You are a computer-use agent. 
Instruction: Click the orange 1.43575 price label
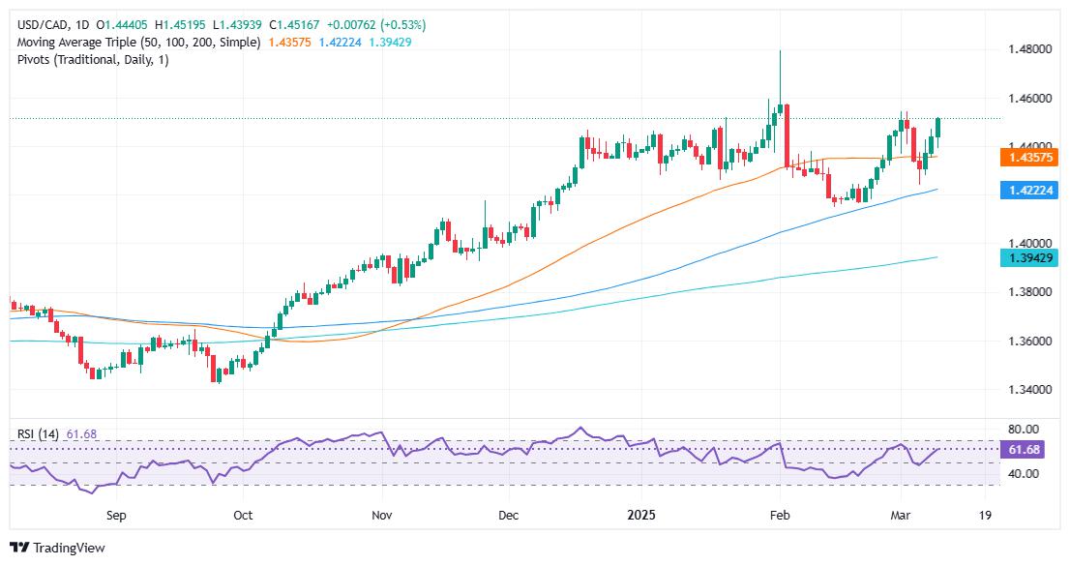[x=1029, y=159]
